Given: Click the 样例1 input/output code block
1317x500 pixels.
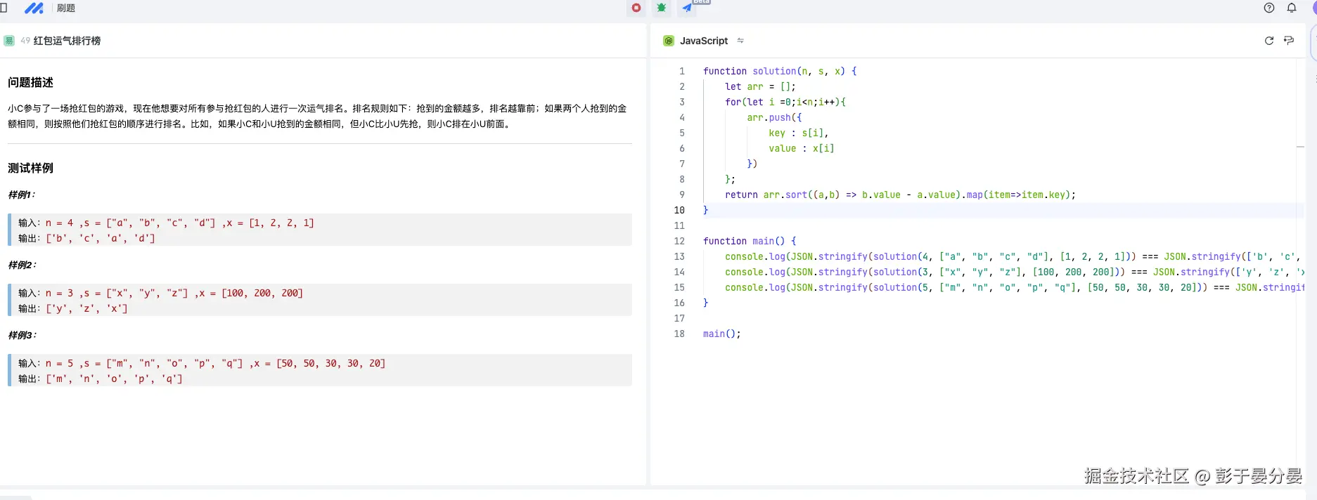Looking at the screenshot, I should 320,230.
